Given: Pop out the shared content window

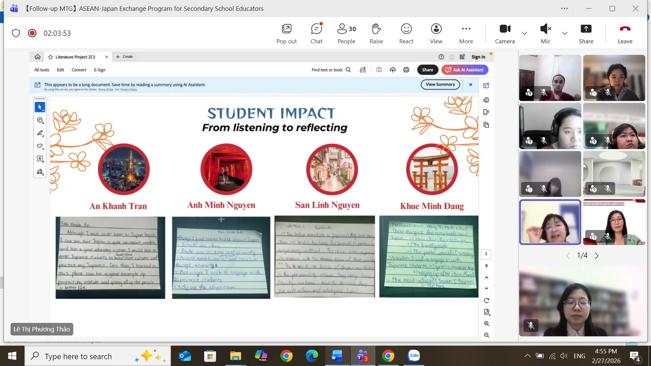Looking at the screenshot, I should 286,33.
